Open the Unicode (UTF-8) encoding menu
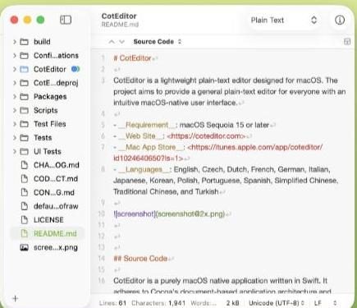 pos(277,303)
